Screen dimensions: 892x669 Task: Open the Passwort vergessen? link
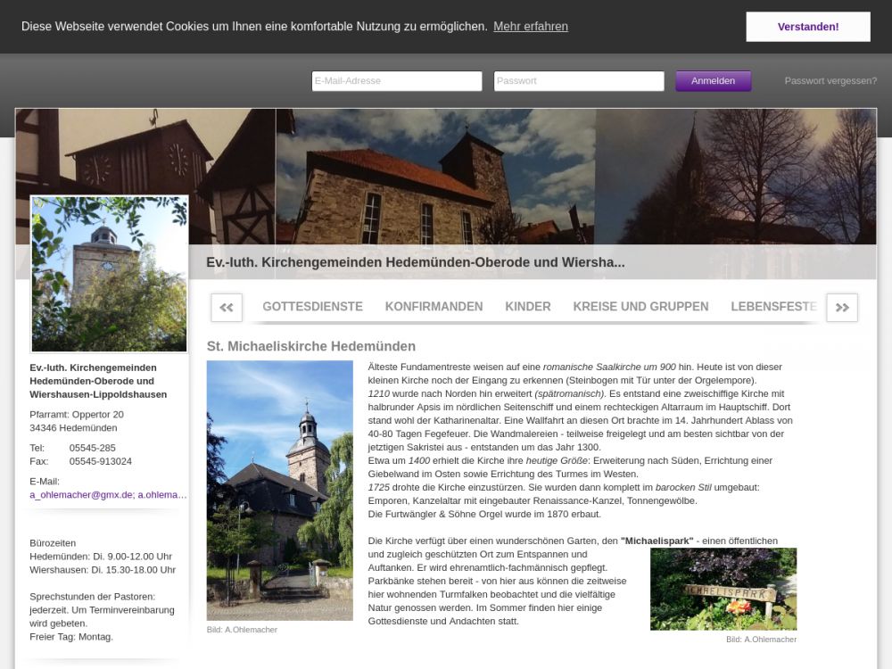tap(830, 81)
